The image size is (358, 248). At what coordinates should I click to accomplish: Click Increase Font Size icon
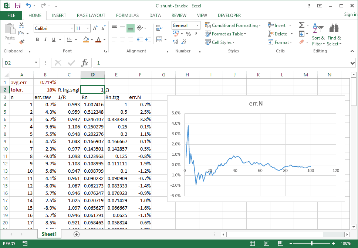pos(95,28)
